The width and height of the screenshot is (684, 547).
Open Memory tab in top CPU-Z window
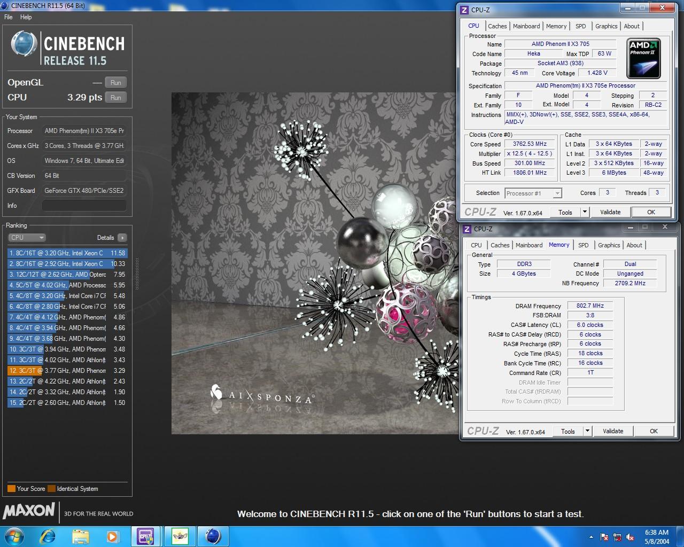tap(556, 26)
